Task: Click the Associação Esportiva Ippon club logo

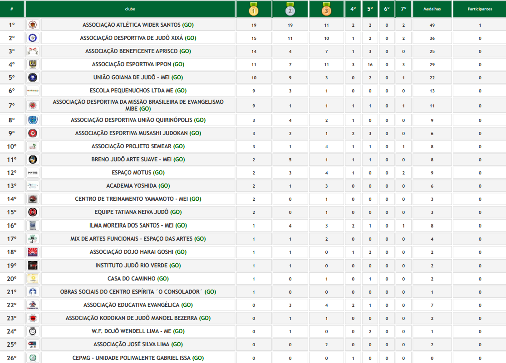Action: click(x=33, y=64)
